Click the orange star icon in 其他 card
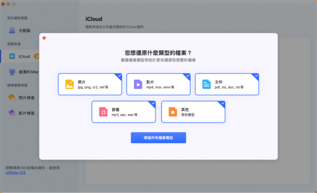 coord(173,112)
